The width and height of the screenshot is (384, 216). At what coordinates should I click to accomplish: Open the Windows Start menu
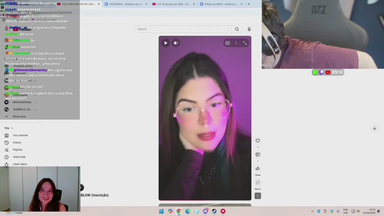coord(161,211)
